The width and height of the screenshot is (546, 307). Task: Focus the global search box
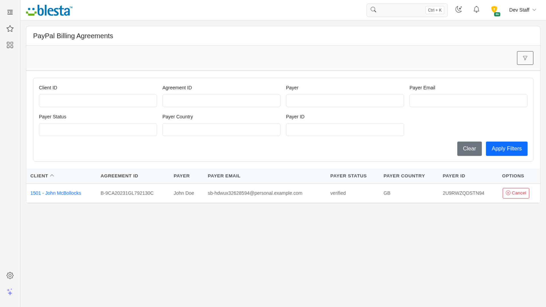tap(407, 10)
